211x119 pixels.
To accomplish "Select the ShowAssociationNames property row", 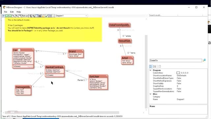I will coord(178,76).
